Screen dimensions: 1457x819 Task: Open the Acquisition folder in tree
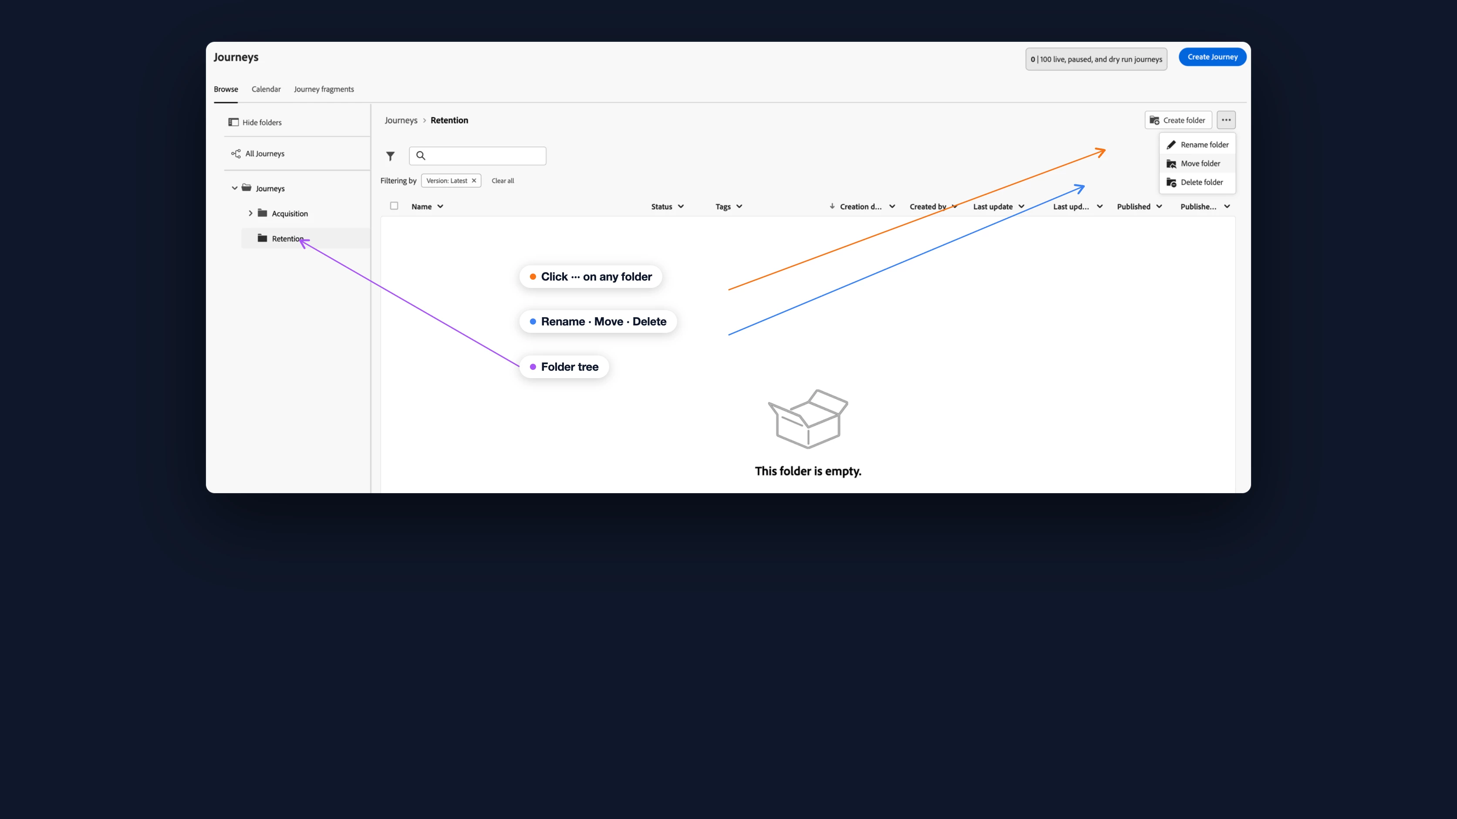point(290,213)
